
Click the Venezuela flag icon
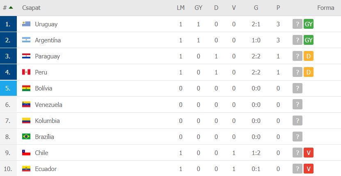[26, 104]
